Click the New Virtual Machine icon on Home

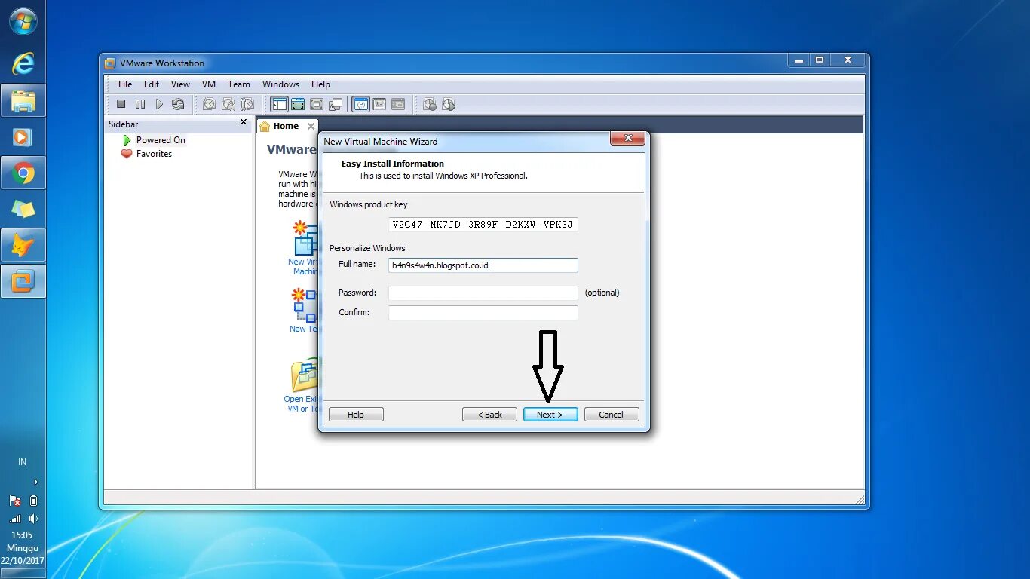[305, 240]
